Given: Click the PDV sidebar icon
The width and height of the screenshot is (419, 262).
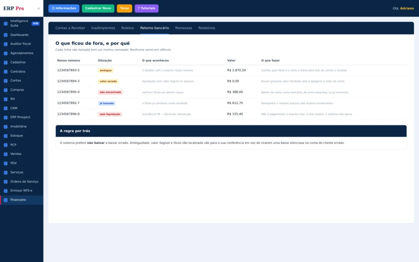Looking at the screenshot, I should pos(6,163).
